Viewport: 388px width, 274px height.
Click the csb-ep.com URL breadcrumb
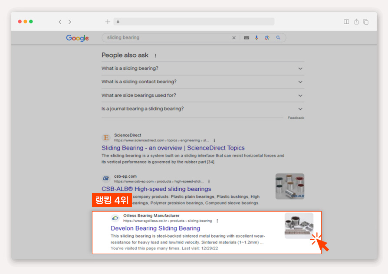tap(158, 182)
